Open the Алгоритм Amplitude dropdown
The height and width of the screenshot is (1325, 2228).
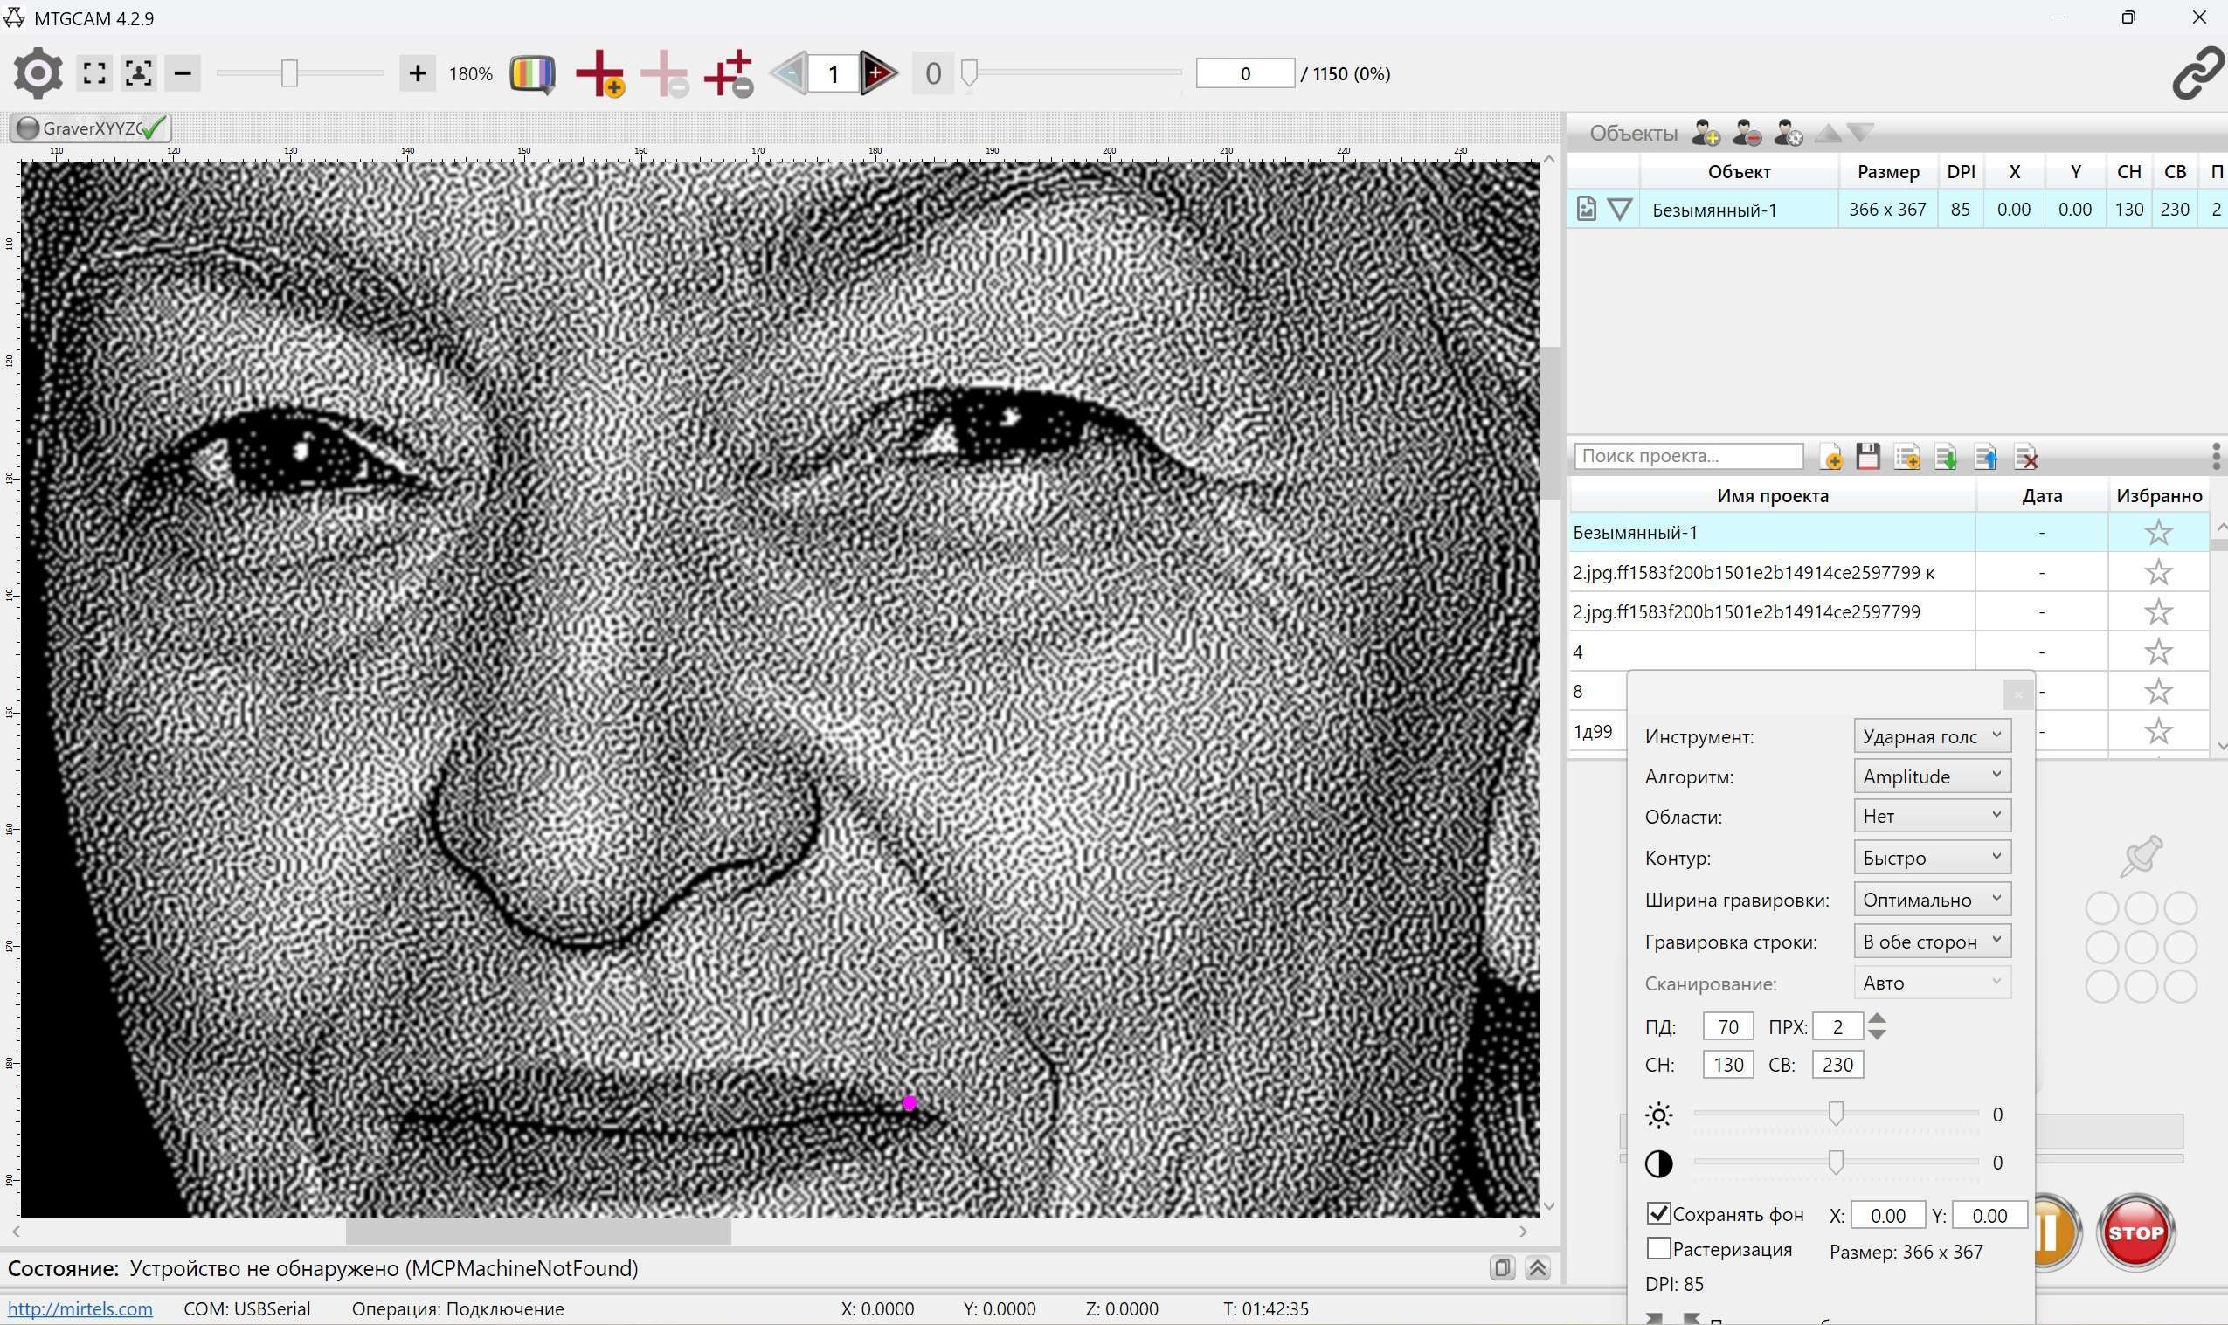pyautogui.click(x=1932, y=776)
